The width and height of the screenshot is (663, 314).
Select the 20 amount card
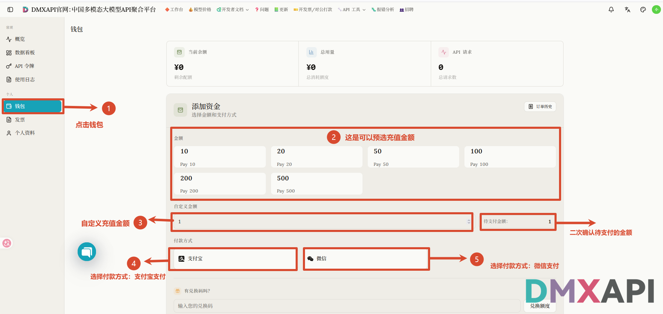pos(316,157)
